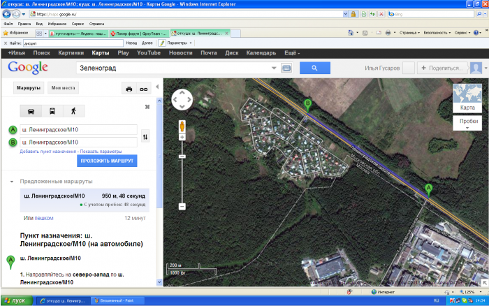Switch to Карта map view thumbnail

pos(467,98)
